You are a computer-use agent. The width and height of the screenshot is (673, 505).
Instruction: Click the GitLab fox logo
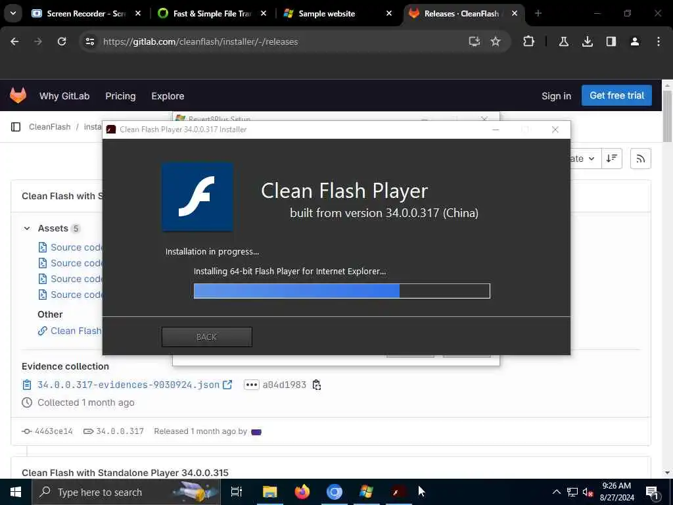tap(18, 95)
